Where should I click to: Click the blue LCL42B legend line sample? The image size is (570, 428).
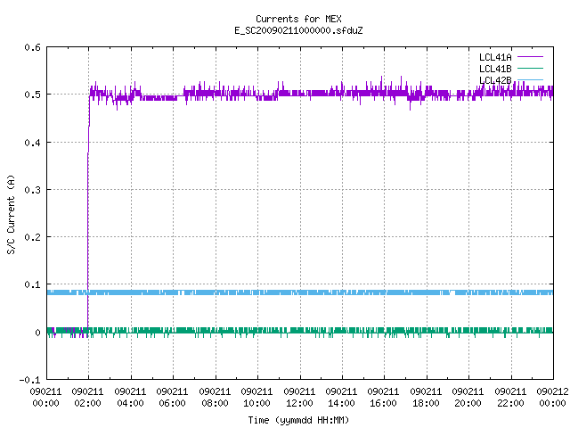pos(530,79)
